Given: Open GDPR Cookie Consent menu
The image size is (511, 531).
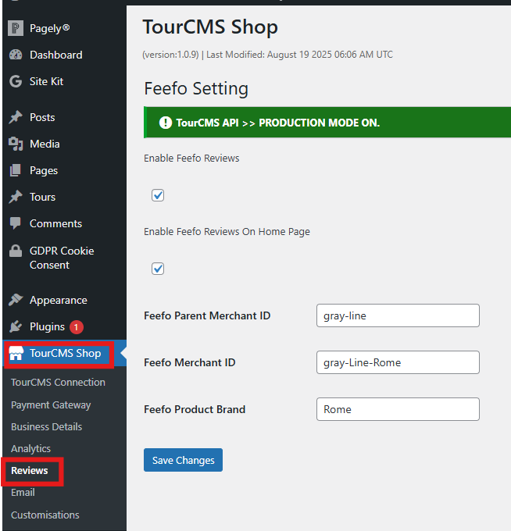Looking at the screenshot, I should (x=62, y=258).
